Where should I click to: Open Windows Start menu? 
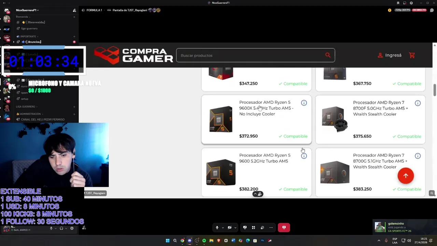168,241
